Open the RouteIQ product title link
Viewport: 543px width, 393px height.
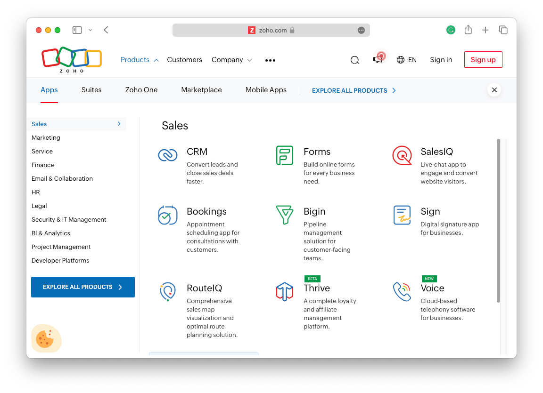click(204, 288)
